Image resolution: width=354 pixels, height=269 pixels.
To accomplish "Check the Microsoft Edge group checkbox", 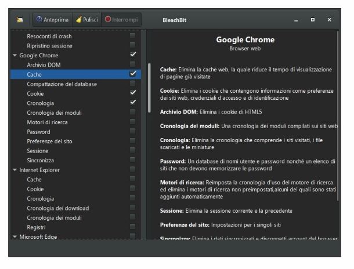I will coord(133,236).
